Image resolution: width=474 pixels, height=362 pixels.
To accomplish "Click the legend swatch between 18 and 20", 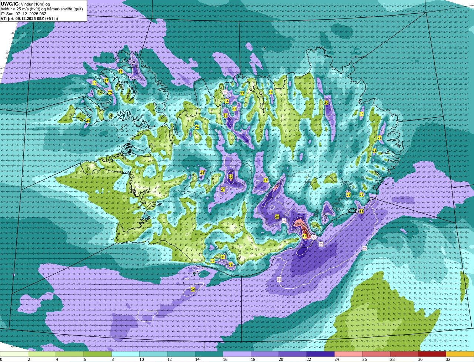I will 265,354.
